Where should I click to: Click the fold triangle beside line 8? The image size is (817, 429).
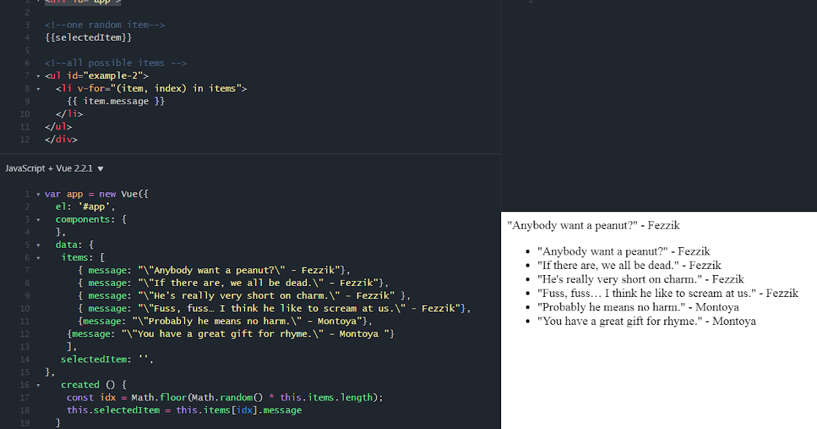(x=37, y=89)
